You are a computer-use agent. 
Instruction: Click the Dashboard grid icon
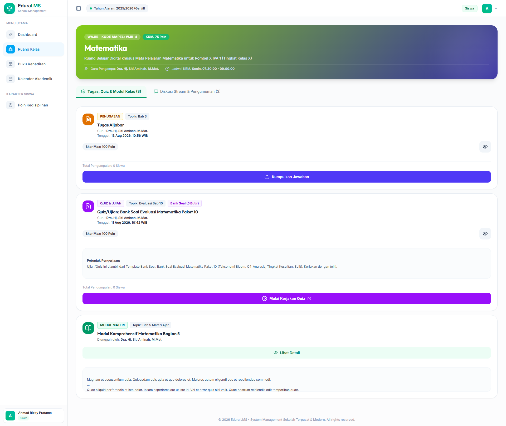(11, 35)
